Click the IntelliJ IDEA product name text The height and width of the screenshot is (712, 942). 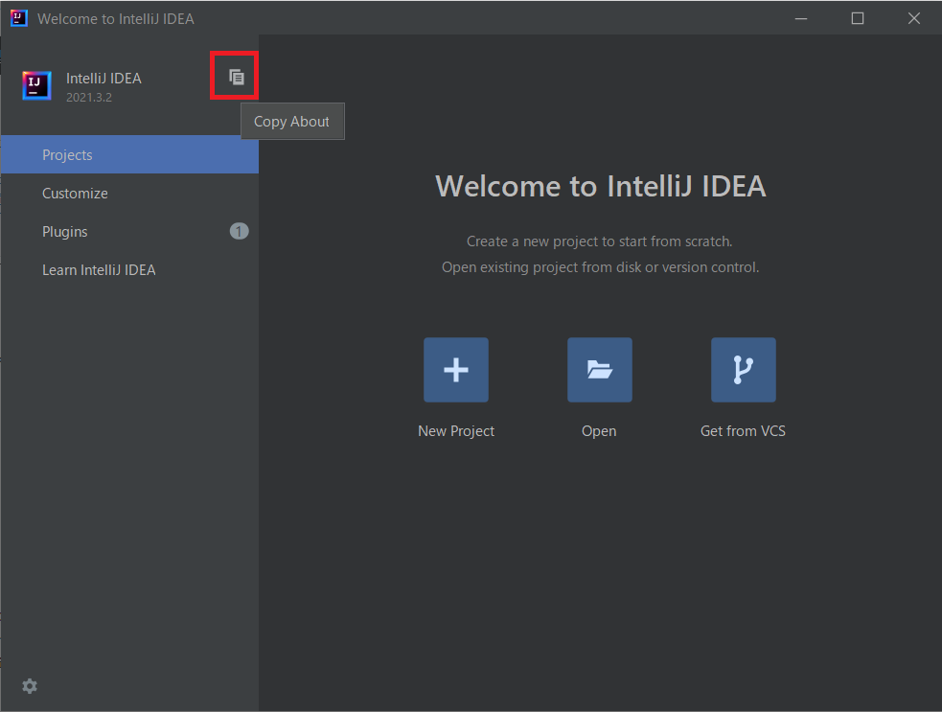[x=103, y=79]
